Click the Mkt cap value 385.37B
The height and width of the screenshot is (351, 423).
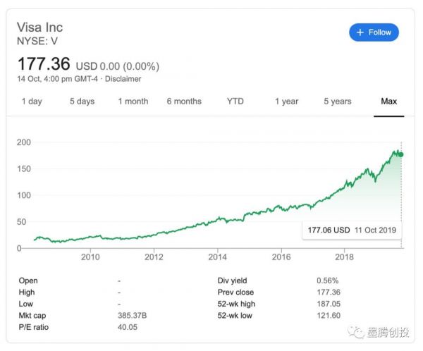tap(132, 315)
